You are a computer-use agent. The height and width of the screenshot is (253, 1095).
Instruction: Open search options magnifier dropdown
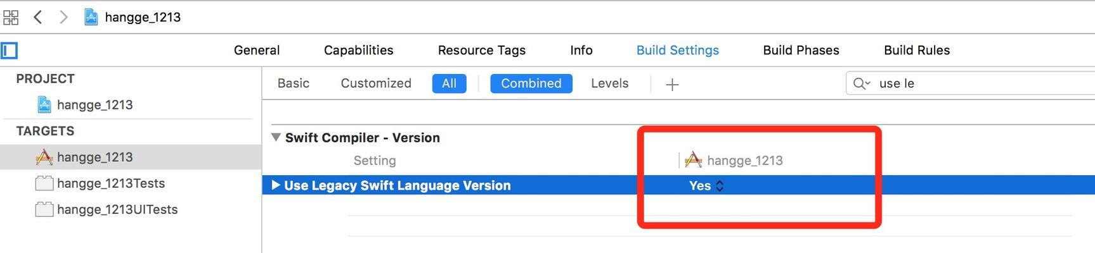tap(862, 83)
